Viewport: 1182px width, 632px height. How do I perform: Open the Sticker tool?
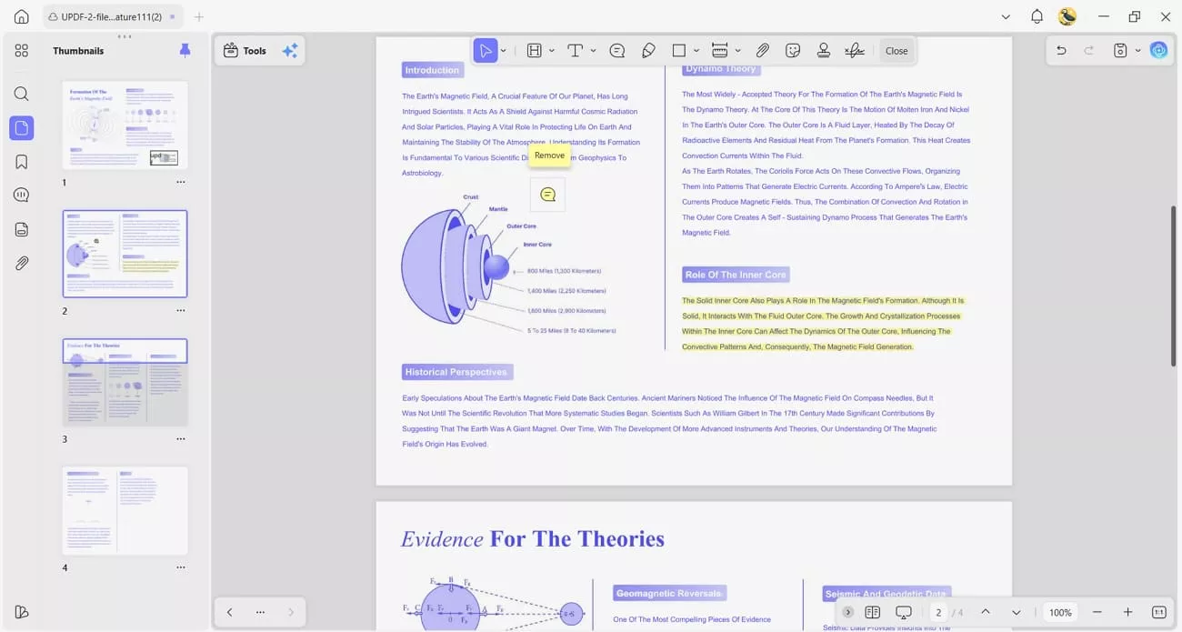[792, 50]
